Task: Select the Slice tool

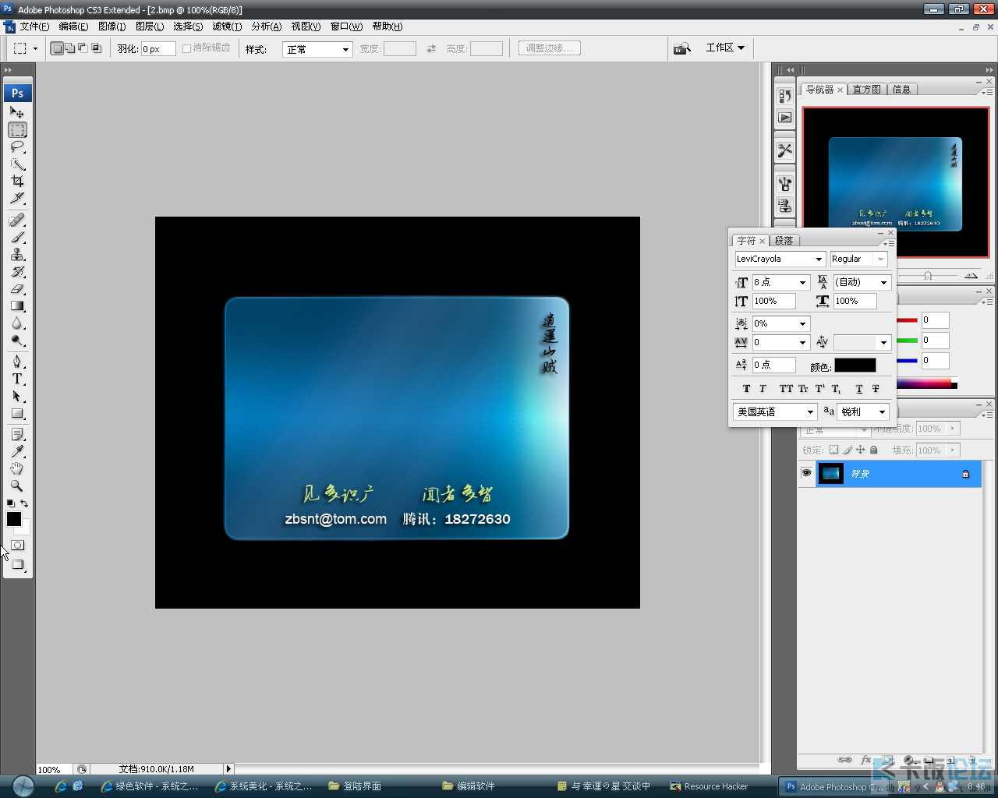Action: (17, 198)
